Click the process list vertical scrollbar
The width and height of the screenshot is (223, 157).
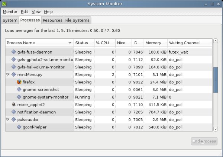tap(215, 82)
